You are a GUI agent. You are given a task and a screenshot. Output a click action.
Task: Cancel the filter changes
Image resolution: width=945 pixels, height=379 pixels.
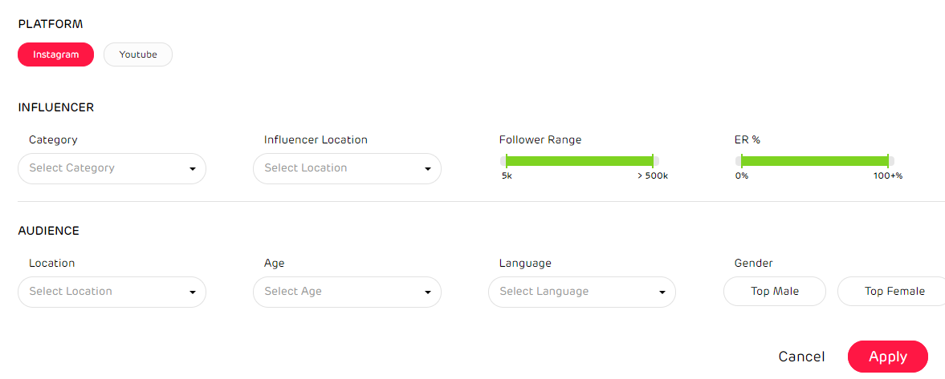801,357
